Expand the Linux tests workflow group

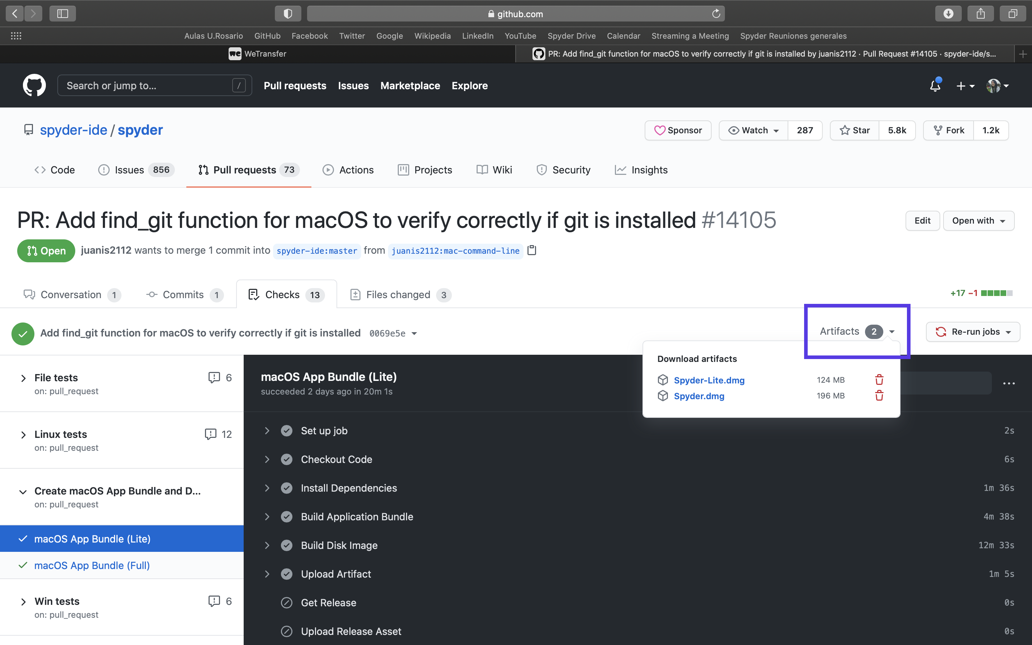coord(23,435)
